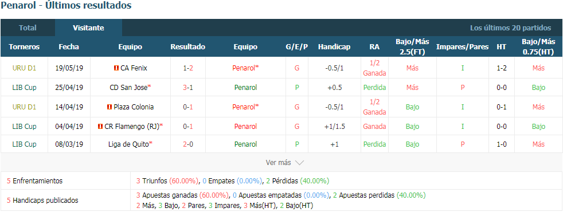
Task: Open the Liga de Quito team link
Action: (x=128, y=144)
